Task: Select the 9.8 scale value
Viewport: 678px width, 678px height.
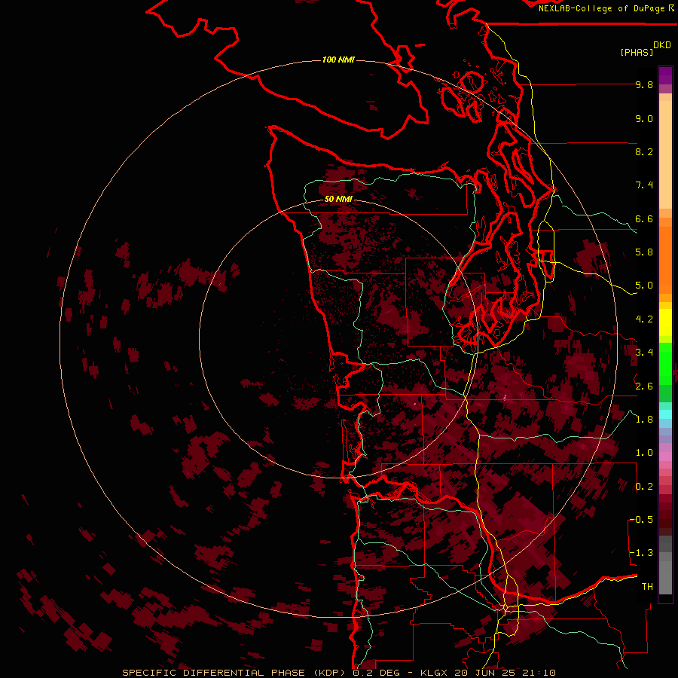Action: 644,84
